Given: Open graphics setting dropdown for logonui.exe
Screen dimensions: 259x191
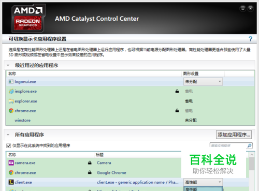Looking at the screenshot, I should pos(203,82).
